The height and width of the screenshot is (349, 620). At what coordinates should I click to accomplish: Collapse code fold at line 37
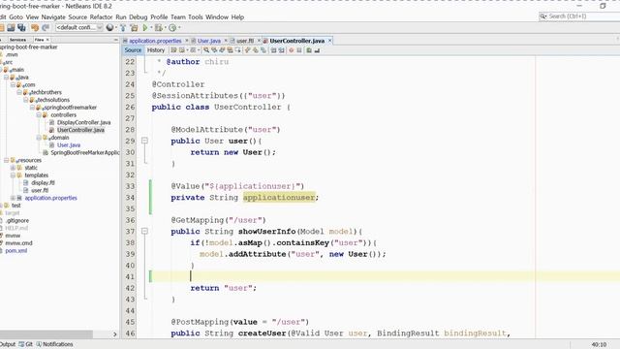pyautogui.click(x=144, y=231)
